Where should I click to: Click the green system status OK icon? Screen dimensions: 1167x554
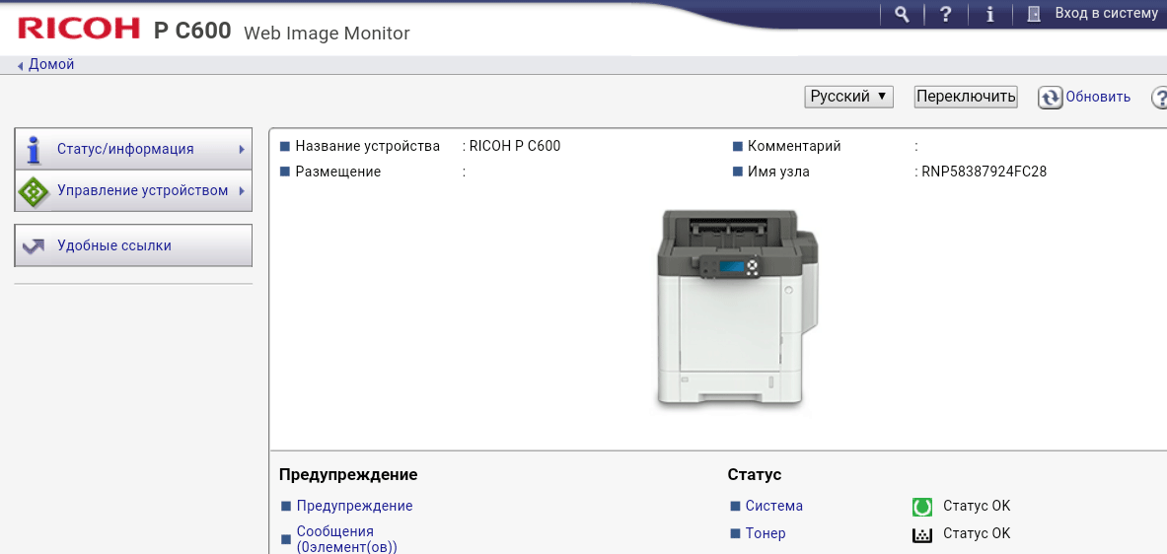tap(922, 507)
